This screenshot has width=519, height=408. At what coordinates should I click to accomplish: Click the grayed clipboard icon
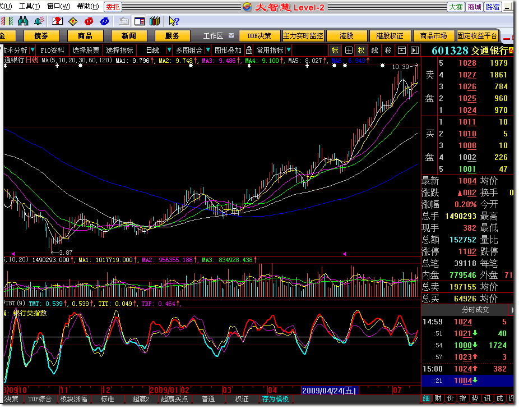124,21
